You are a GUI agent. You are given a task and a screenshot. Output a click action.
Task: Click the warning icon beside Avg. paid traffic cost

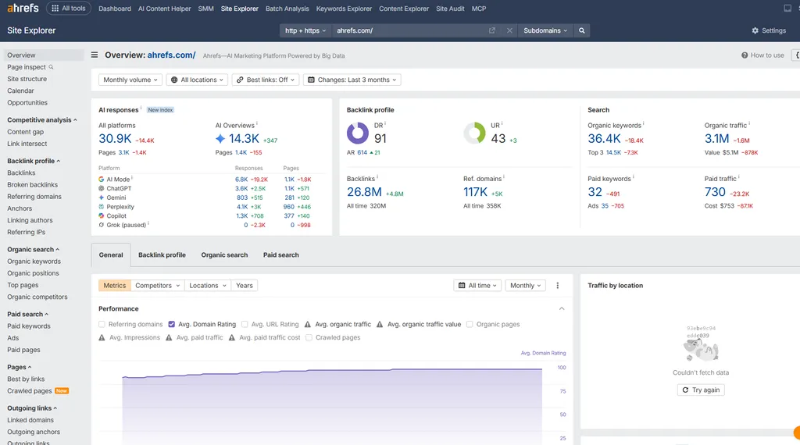231,337
